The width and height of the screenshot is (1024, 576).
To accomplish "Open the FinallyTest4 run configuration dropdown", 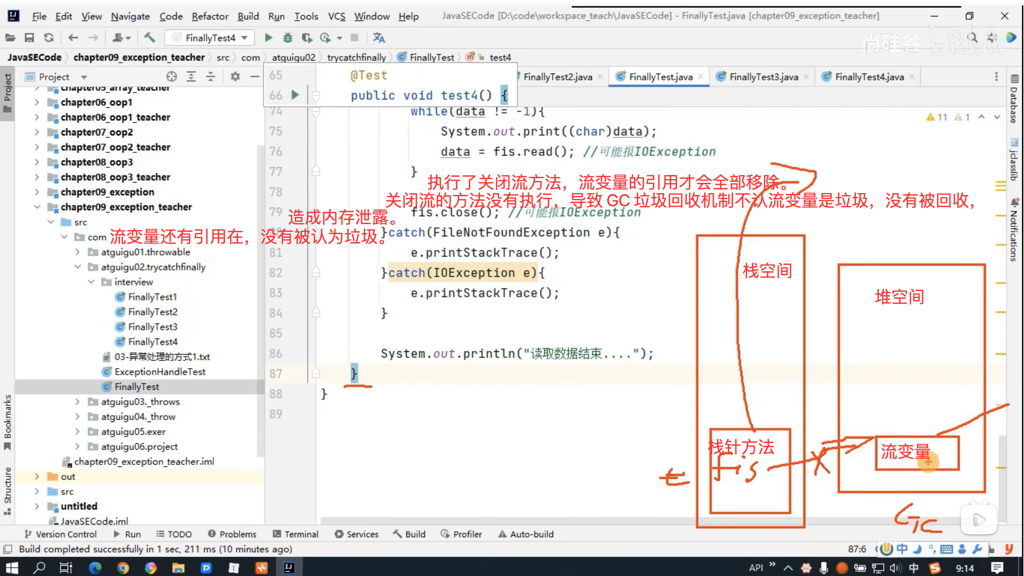I will coord(210,38).
